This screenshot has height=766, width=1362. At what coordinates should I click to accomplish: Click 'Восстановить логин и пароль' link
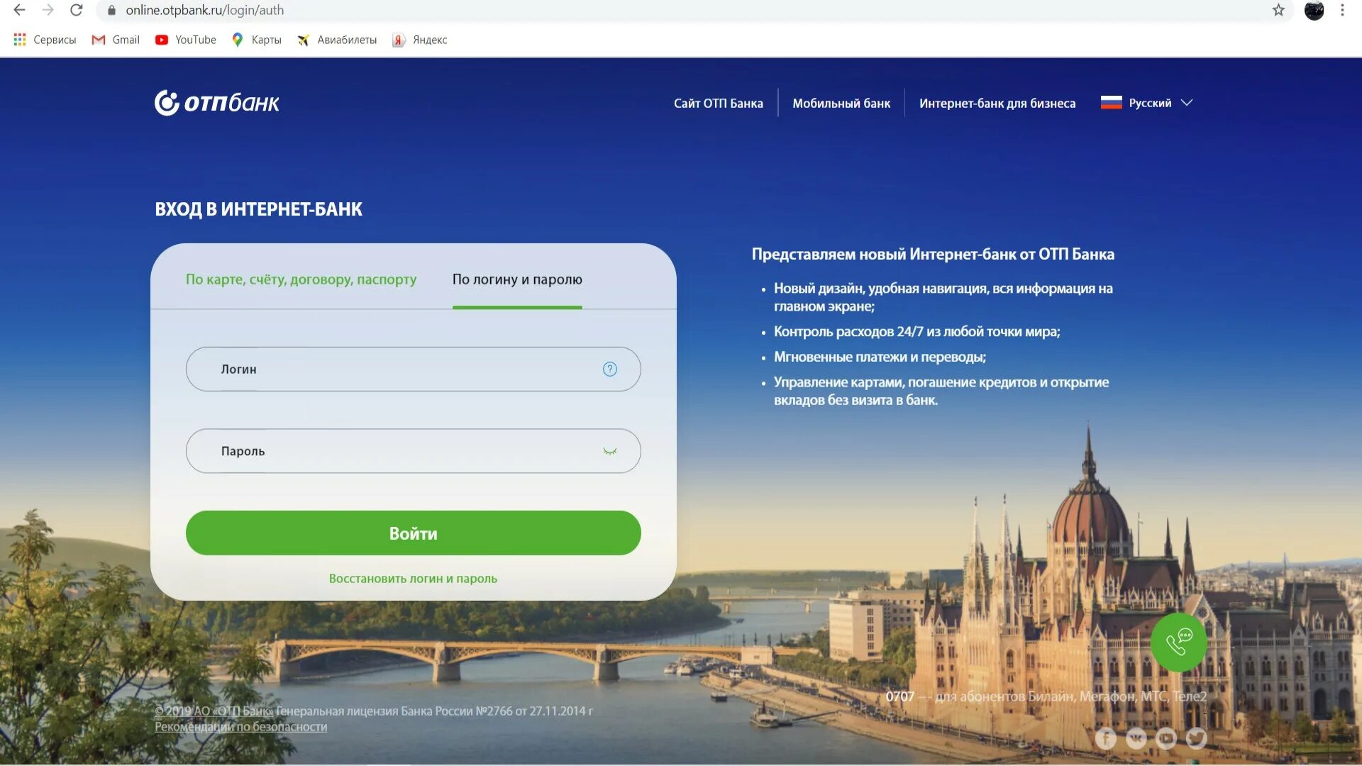pos(413,577)
